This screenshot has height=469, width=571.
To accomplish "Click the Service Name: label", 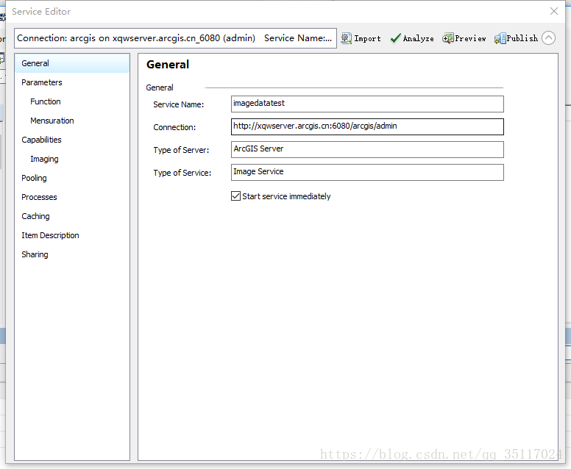I will click(178, 105).
